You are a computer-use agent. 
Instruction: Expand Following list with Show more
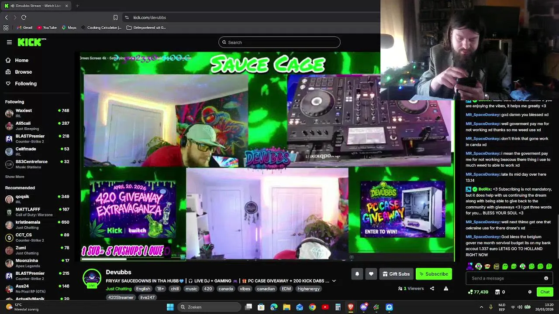(14, 177)
